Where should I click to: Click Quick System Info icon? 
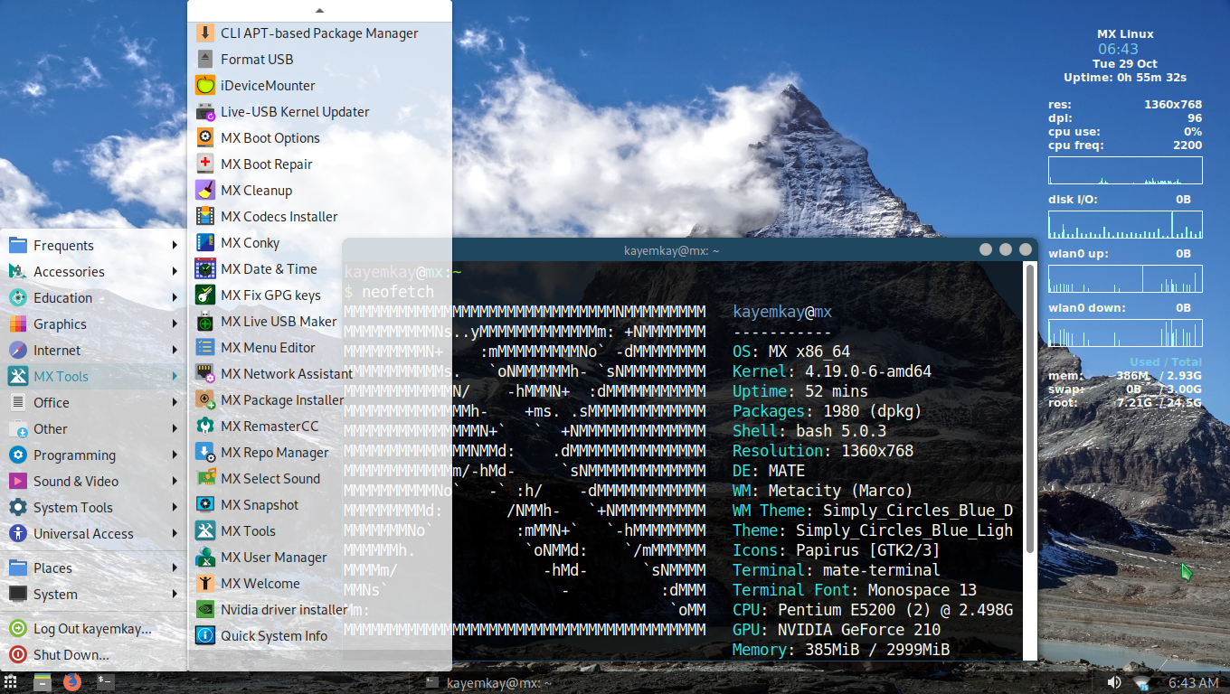pos(205,636)
